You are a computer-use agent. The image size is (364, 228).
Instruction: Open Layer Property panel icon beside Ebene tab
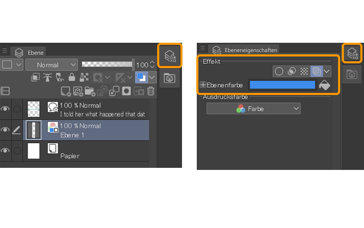[x=170, y=56]
